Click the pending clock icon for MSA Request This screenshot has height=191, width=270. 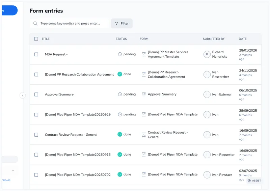(120, 54)
